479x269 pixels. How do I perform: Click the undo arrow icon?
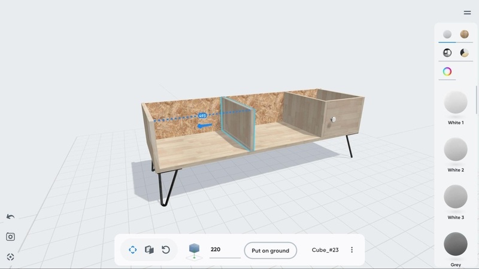(x=10, y=216)
